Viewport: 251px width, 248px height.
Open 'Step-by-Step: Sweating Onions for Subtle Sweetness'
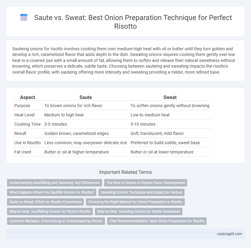tap(139, 212)
